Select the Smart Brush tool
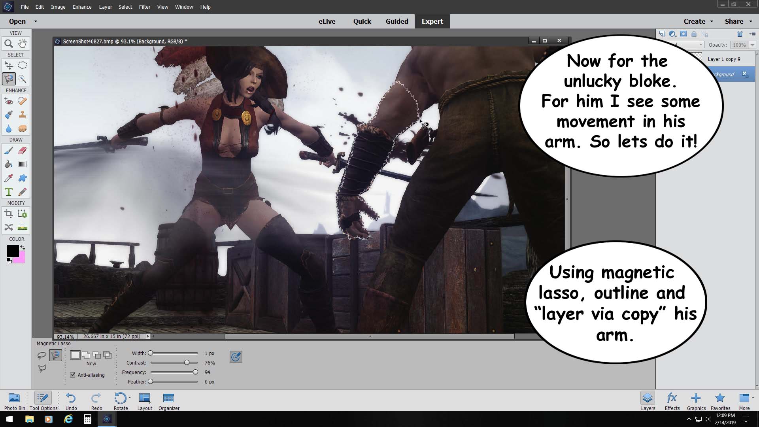 click(9, 115)
